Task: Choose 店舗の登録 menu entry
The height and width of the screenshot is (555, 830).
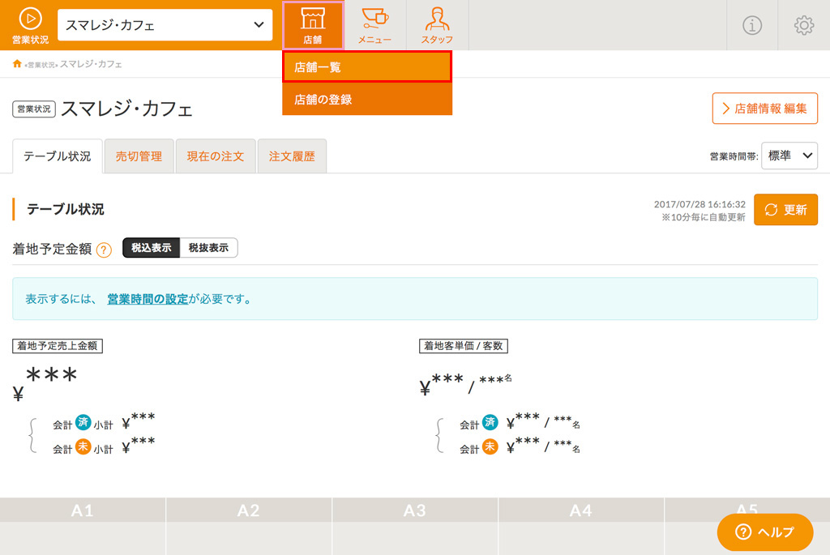Action: click(367, 99)
